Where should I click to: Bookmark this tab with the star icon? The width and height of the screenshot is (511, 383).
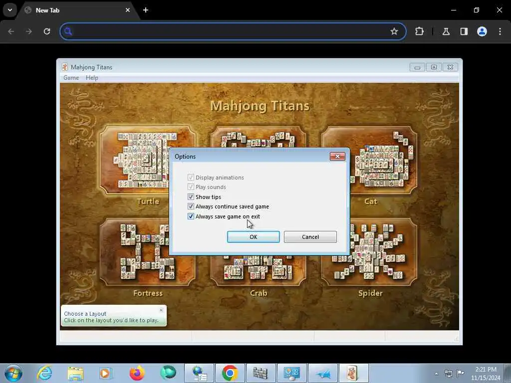(394, 31)
